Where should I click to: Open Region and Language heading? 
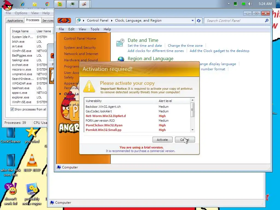click(150, 59)
